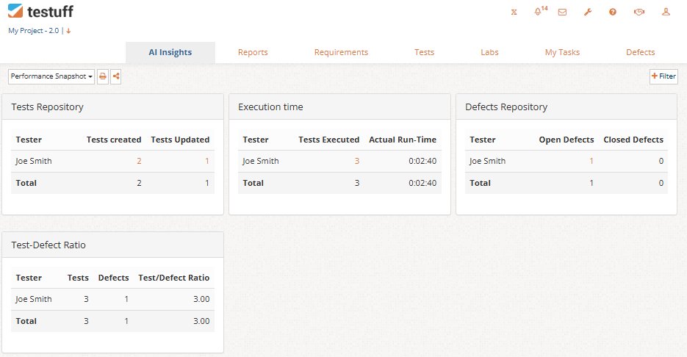This screenshot has width=687, height=357.
Task: Click Joe Smith in Tests Repository
Action: pos(34,161)
